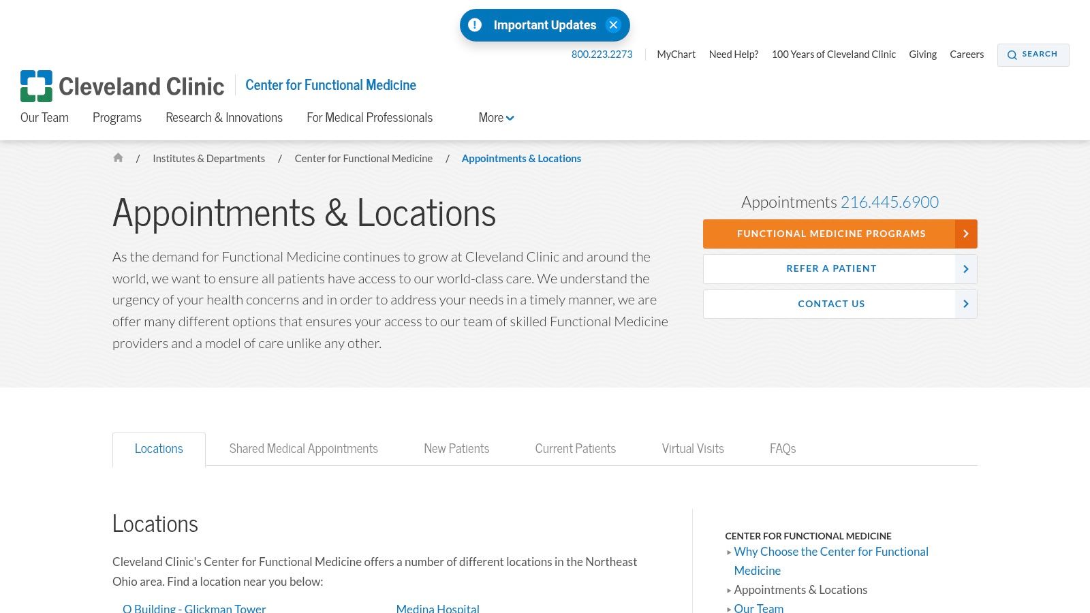
Task: Click the exclamation alert icon
Action: tap(475, 25)
